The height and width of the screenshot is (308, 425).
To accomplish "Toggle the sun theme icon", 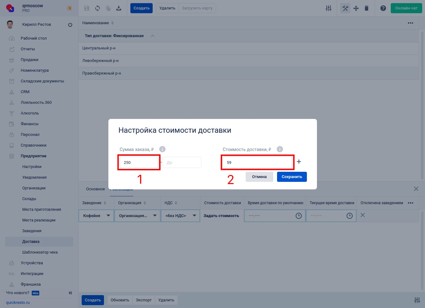I will tap(69, 8).
